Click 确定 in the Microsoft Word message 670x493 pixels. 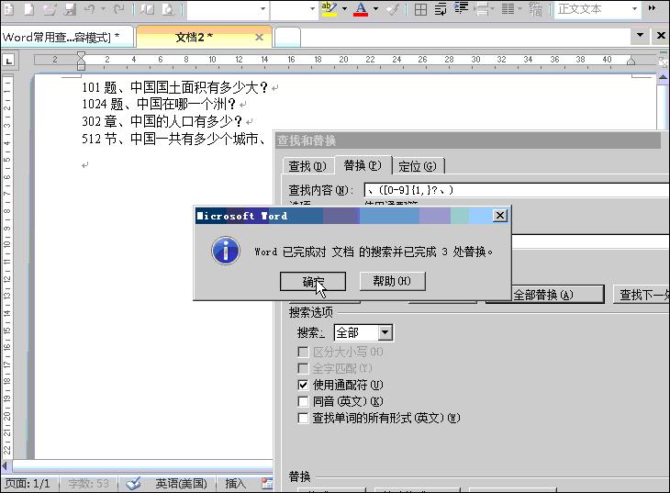pos(313,281)
